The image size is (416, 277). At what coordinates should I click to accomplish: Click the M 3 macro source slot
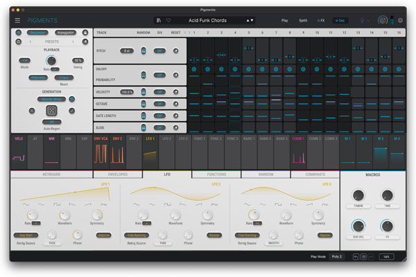tap(381, 152)
